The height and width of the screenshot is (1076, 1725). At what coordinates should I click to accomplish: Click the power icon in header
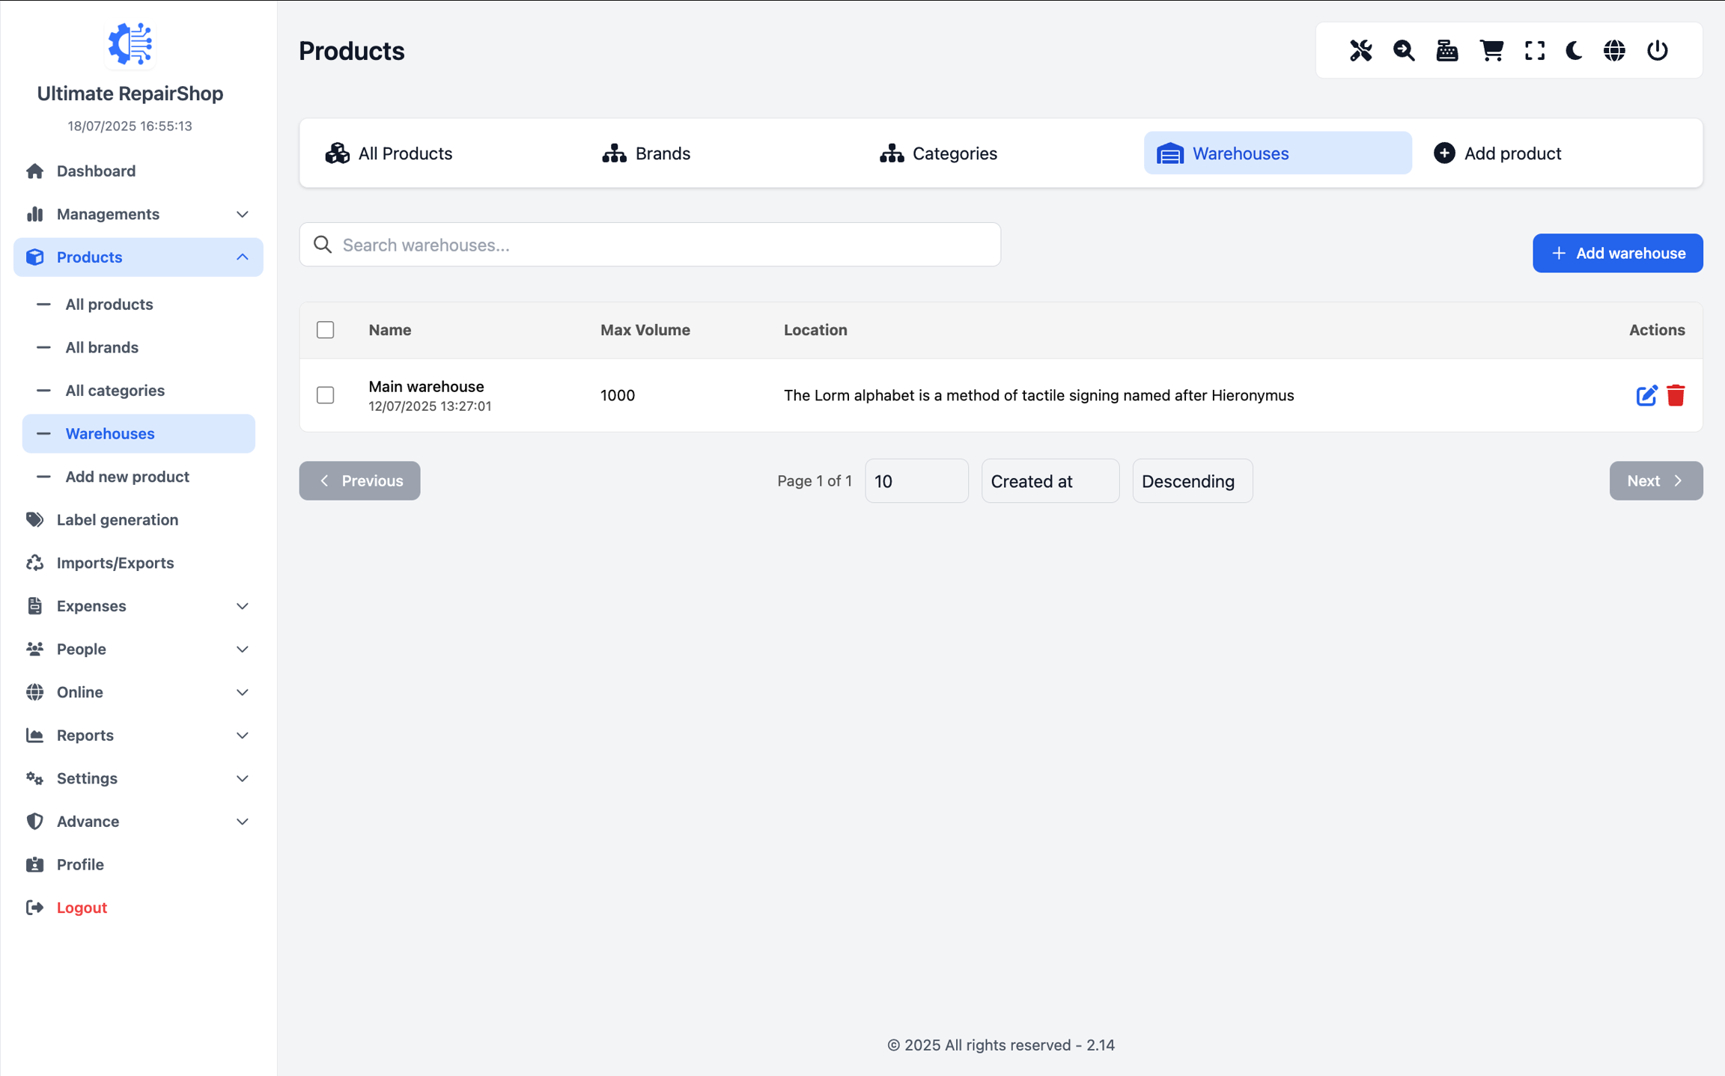click(x=1658, y=50)
